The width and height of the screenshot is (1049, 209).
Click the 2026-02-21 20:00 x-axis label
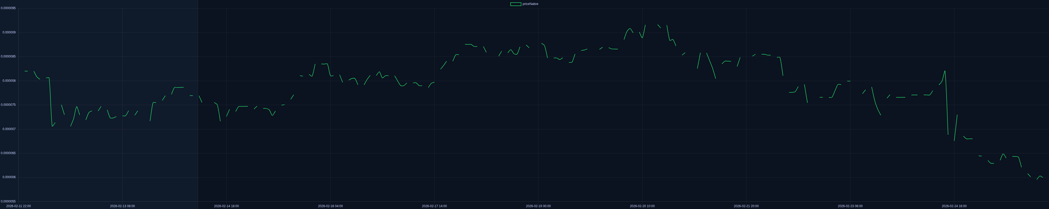[x=746, y=206]
